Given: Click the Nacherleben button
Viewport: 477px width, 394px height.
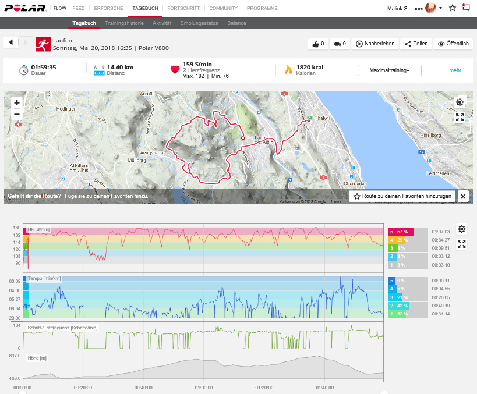Looking at the screenshot, I should click(376, 44).
